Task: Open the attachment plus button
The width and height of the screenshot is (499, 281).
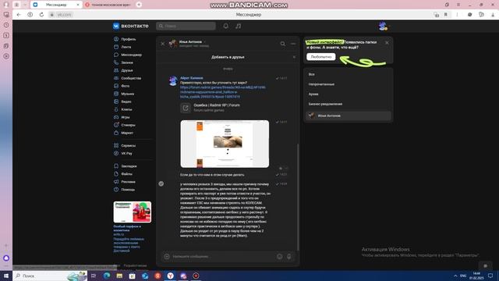Action: 166,257
